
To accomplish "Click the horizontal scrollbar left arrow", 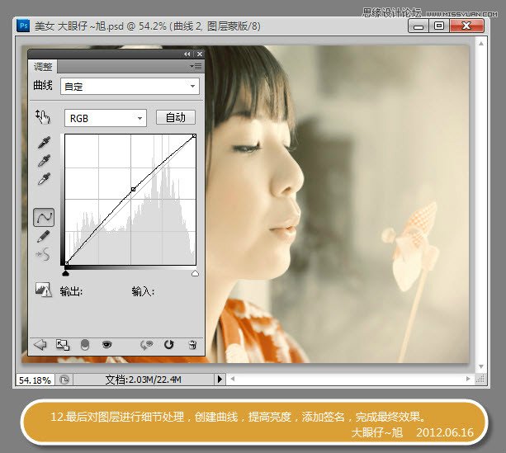I will [x=232, y=379].
